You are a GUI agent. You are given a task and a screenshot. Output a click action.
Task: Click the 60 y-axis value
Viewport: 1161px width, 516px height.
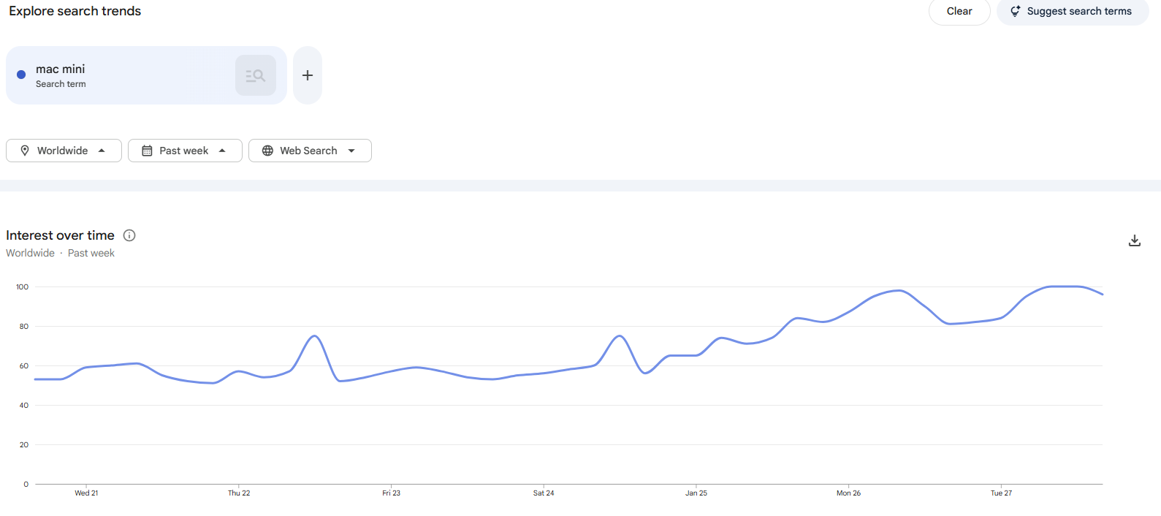click(x=24, y=366)
